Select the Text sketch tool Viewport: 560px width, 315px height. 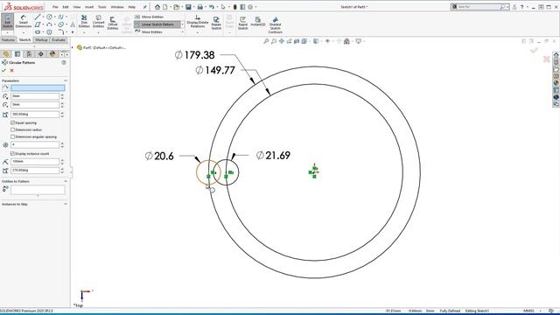pyautogui.click(x=73, y=24)
